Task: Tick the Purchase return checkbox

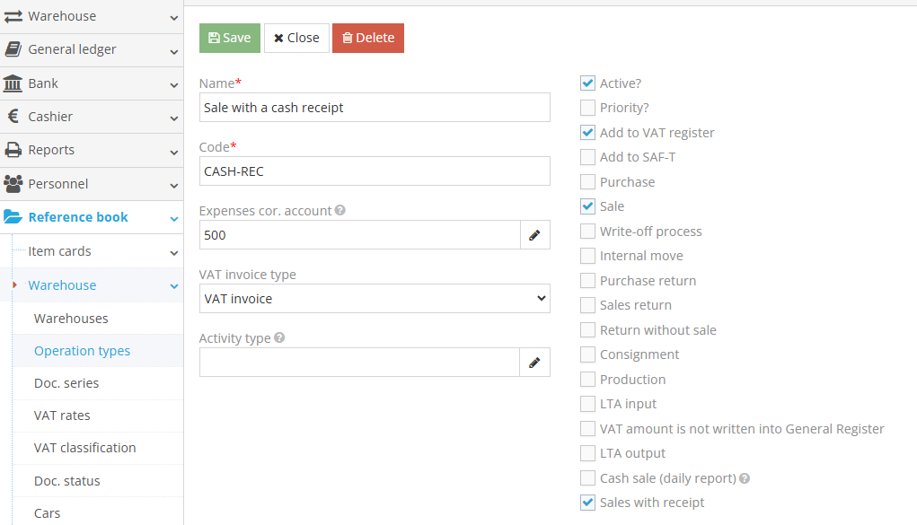Action: click(x=587, y=281)
